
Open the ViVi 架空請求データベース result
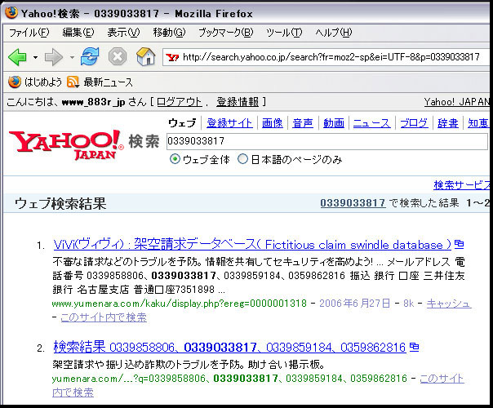coord(252,244)
